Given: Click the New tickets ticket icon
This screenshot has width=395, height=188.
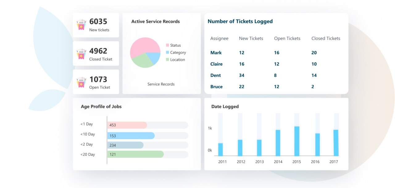Looking at the screenshot, I should pos(81,25).
